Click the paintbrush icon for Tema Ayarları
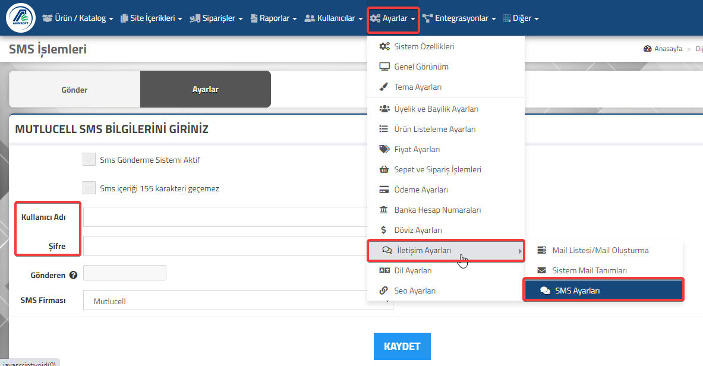The image size is (703, 366). pos(383,87)
